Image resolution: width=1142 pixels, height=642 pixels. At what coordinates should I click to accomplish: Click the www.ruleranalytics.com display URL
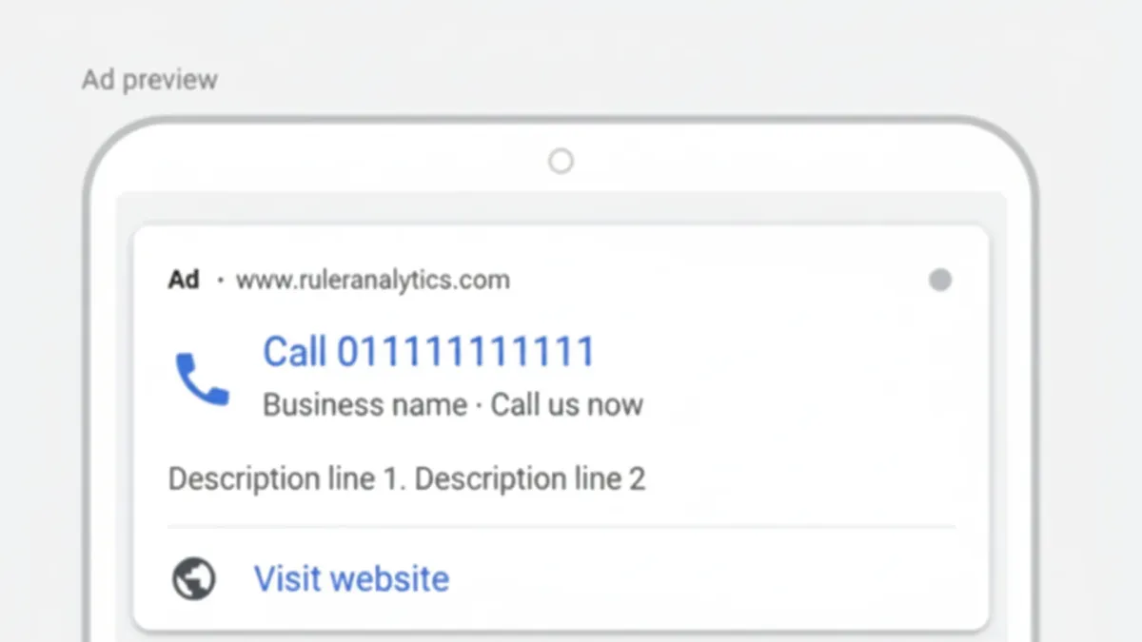pos(373,280)
